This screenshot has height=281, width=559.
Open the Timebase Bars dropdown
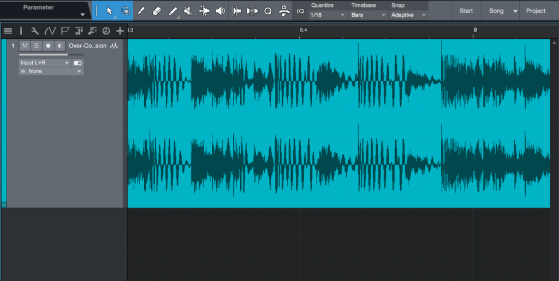tap(367, 15)
